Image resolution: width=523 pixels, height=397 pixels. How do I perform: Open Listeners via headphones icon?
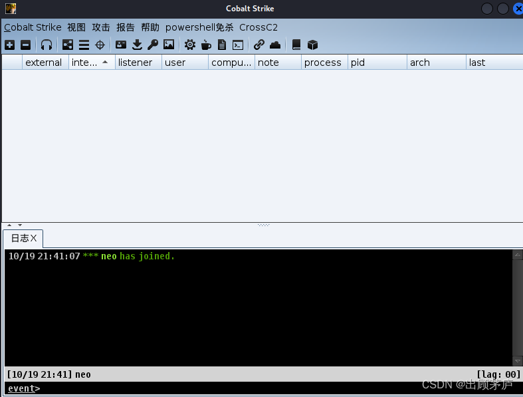point(47,45)
